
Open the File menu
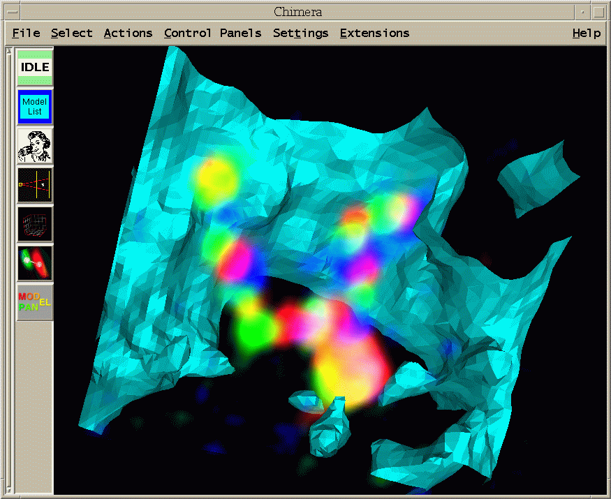click(26, 33)
